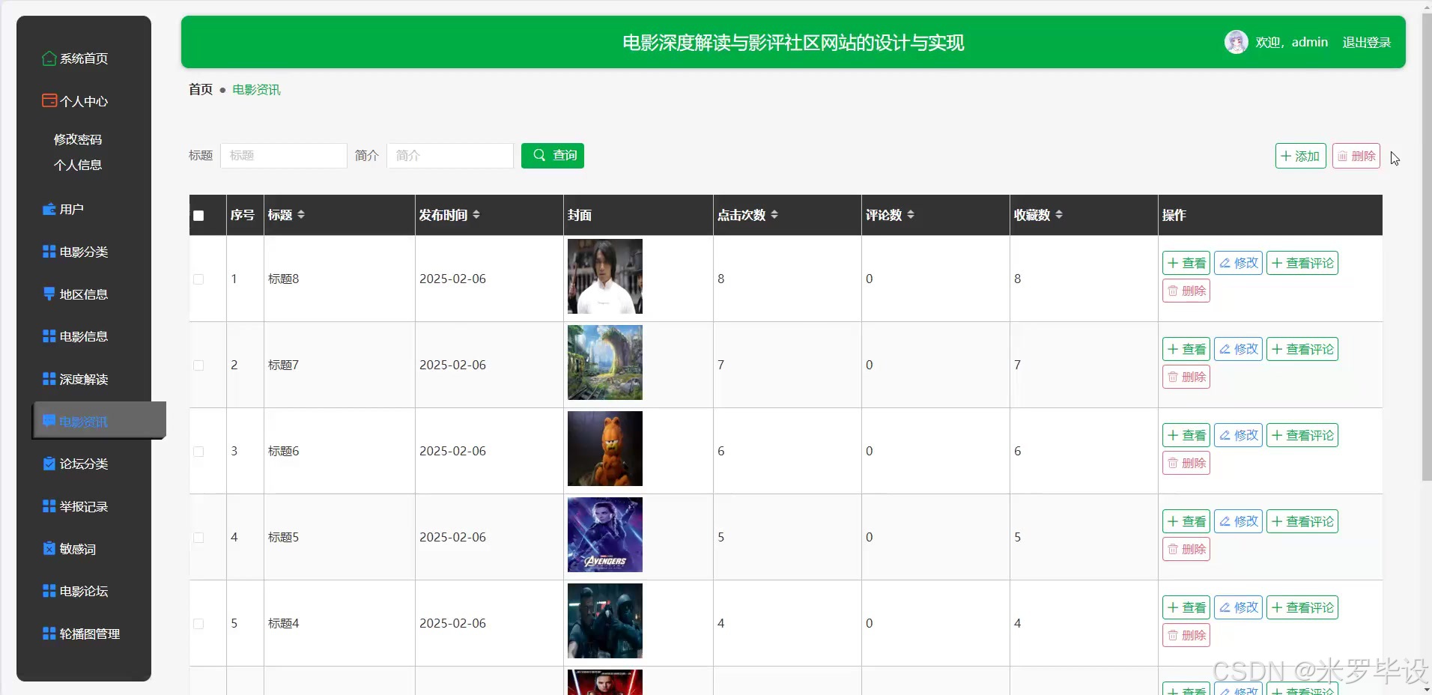
Task: Check the checkbox for row 标题5
Action: (x=198, y=538)
